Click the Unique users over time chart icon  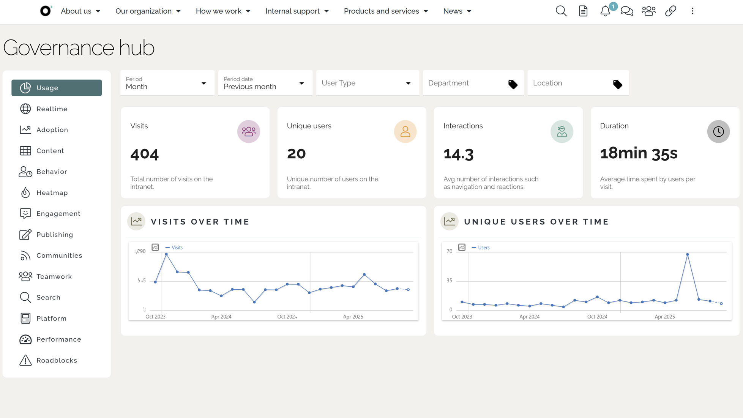click(450, 221)
